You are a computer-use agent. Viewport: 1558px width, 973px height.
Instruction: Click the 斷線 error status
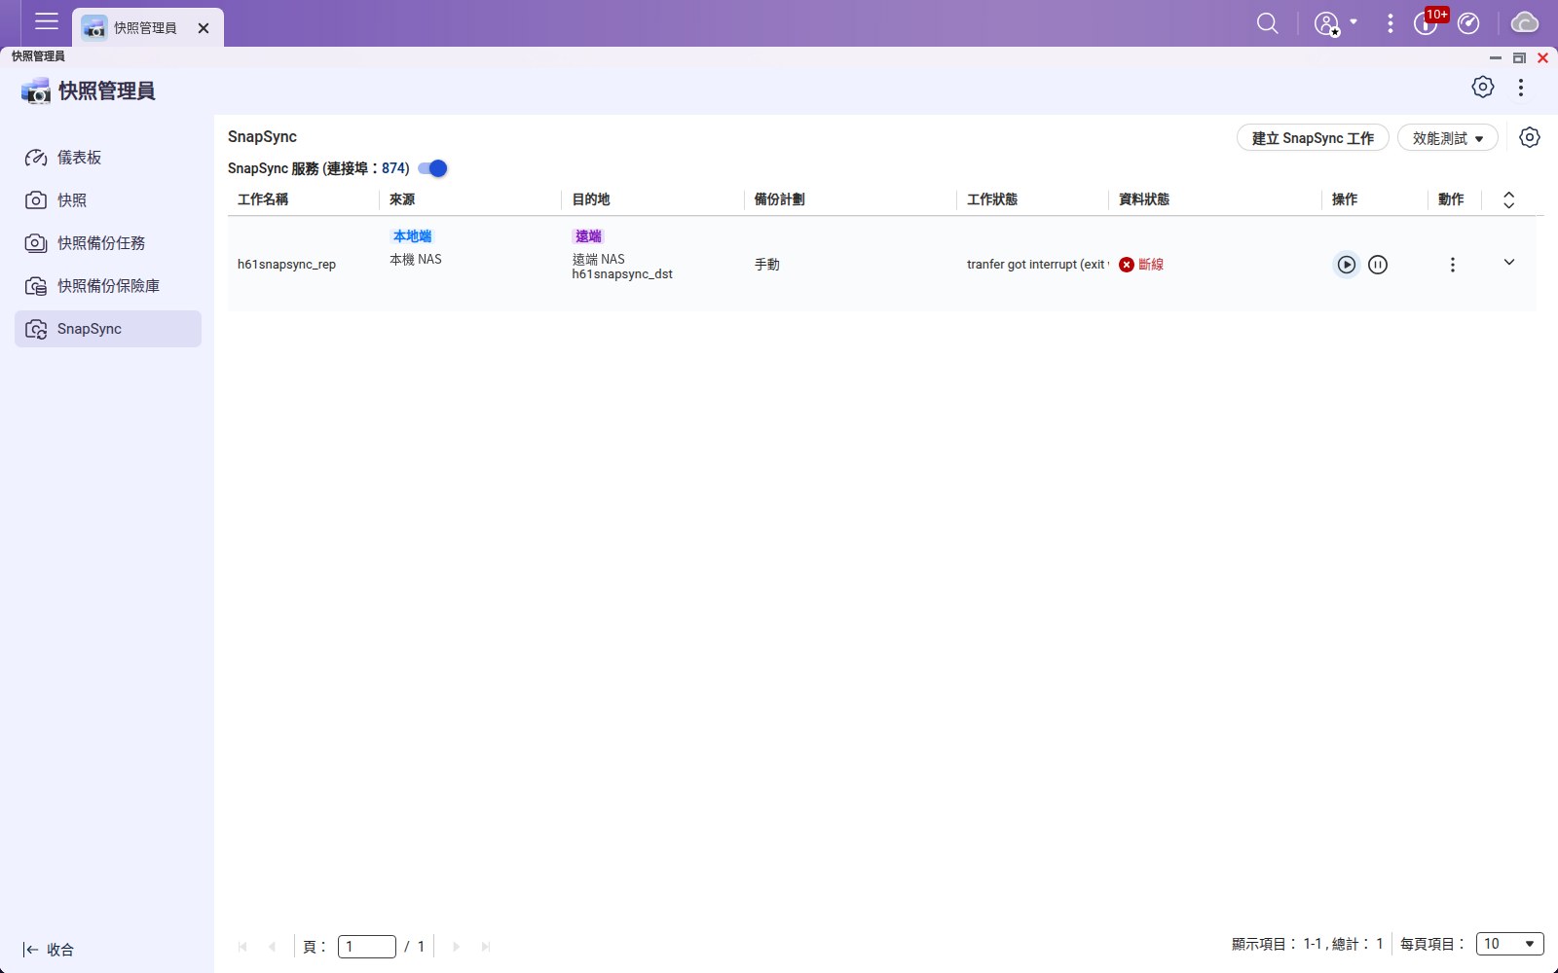click(x=1141, y=265)
